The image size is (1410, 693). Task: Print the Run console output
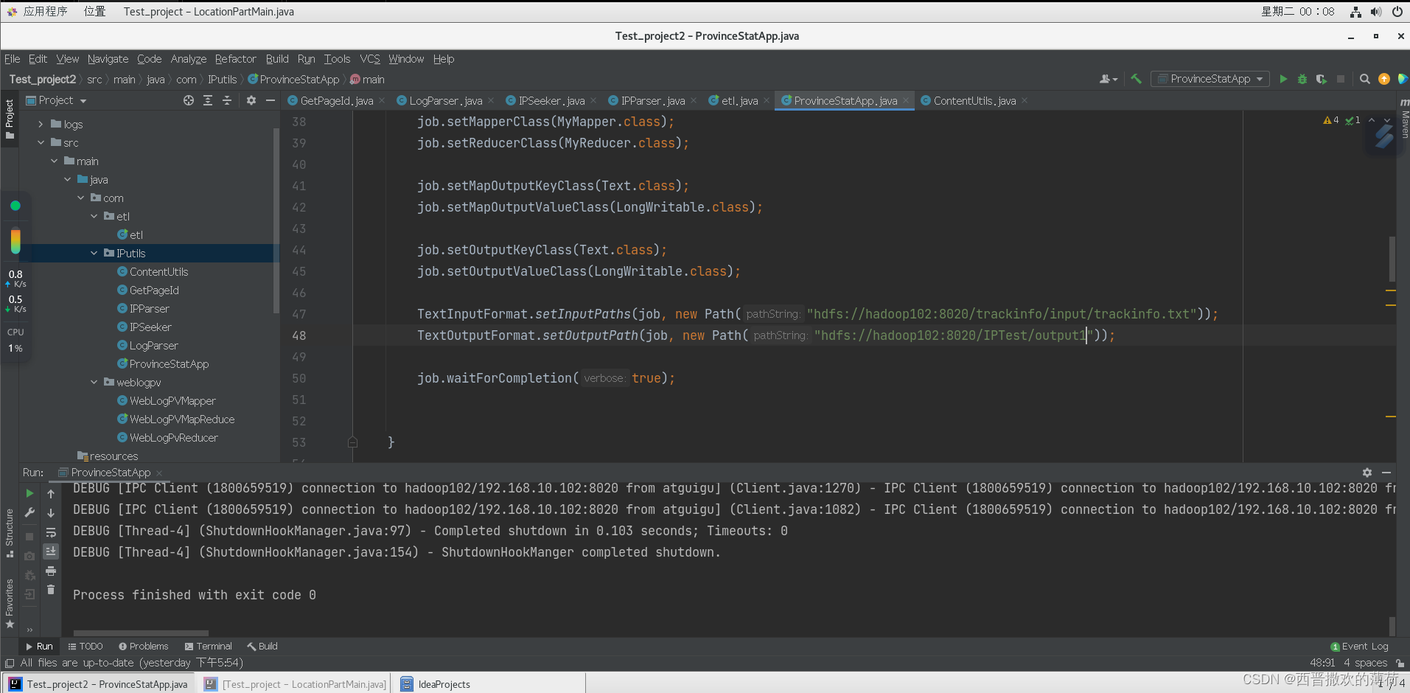point(51,571)
